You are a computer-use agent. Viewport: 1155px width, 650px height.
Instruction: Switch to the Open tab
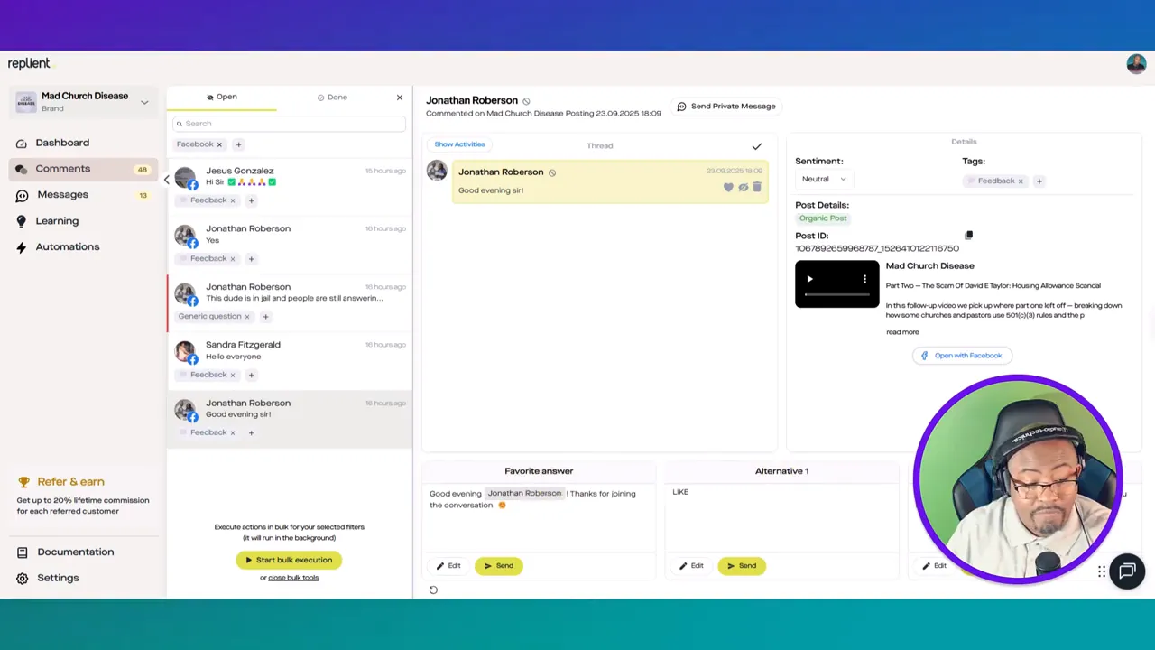pyautogui.click(x=221, y=97)
